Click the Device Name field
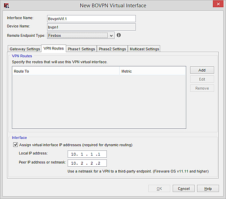226x199 pixels. click(x=91, y=27)
